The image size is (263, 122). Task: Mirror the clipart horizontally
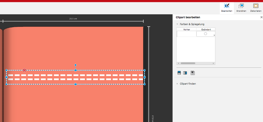point(185,73)
